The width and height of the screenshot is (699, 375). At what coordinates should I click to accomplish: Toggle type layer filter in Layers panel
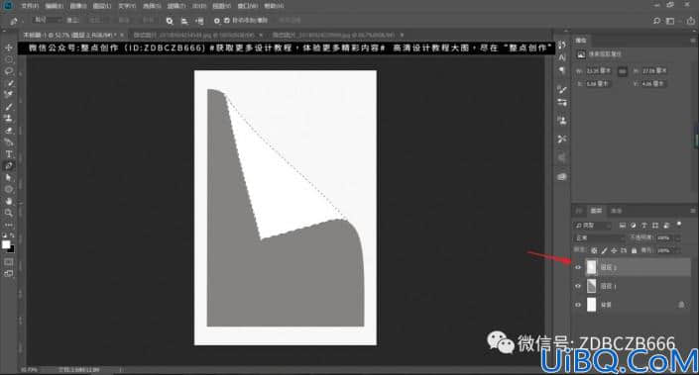643,225
